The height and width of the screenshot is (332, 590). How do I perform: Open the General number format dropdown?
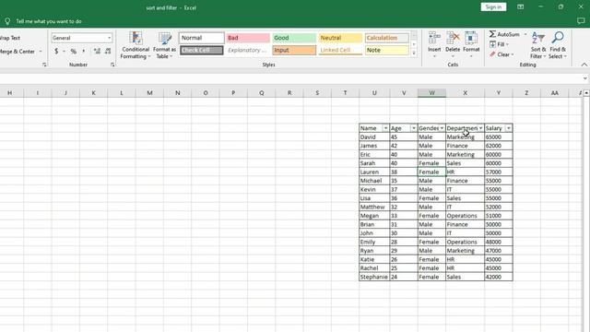109,38
